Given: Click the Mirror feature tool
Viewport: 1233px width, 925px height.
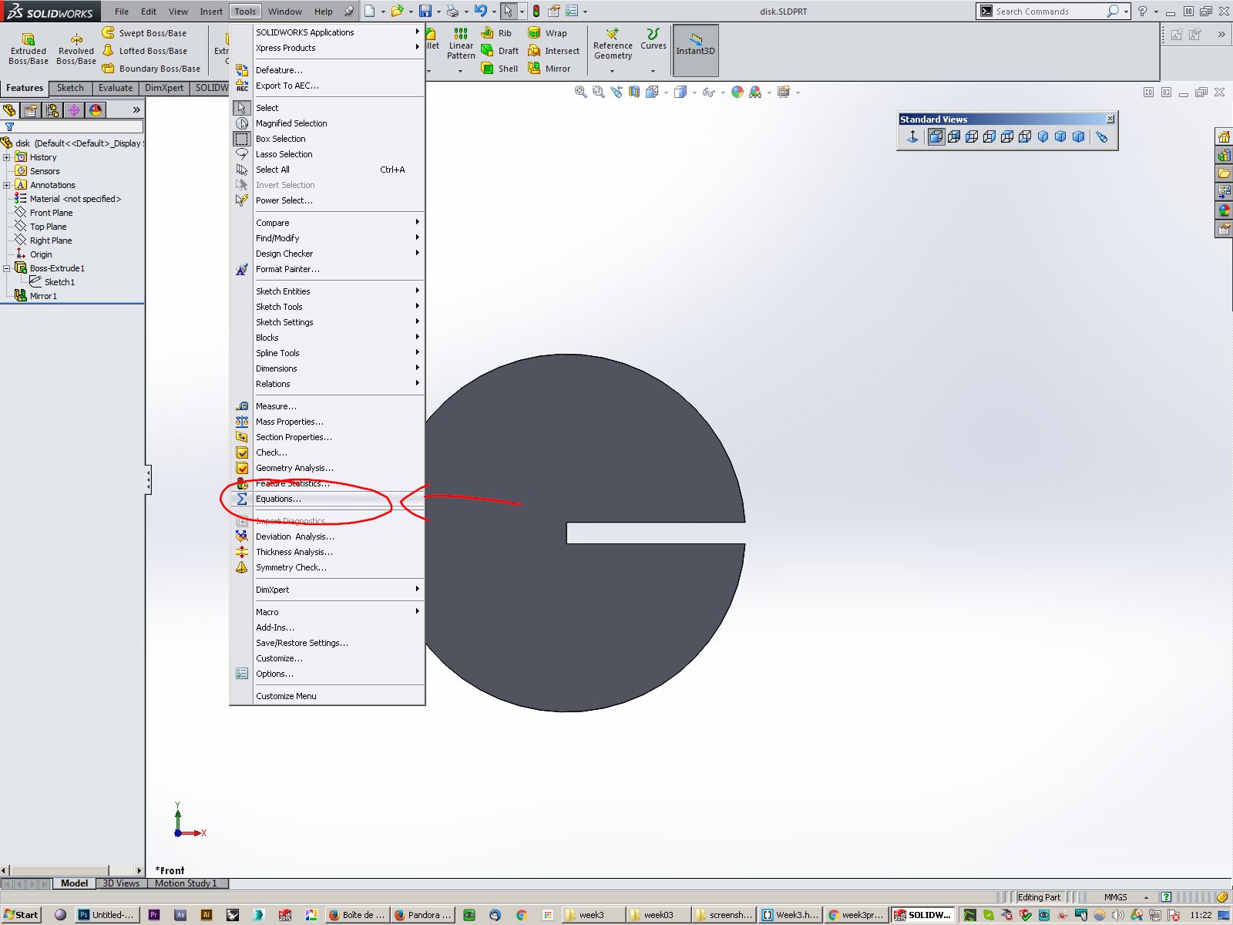Looking at the screenshot, I should 549,69.
